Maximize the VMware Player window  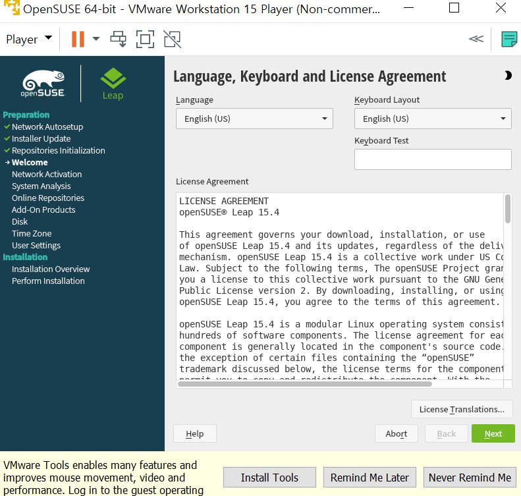coord(454,8)
